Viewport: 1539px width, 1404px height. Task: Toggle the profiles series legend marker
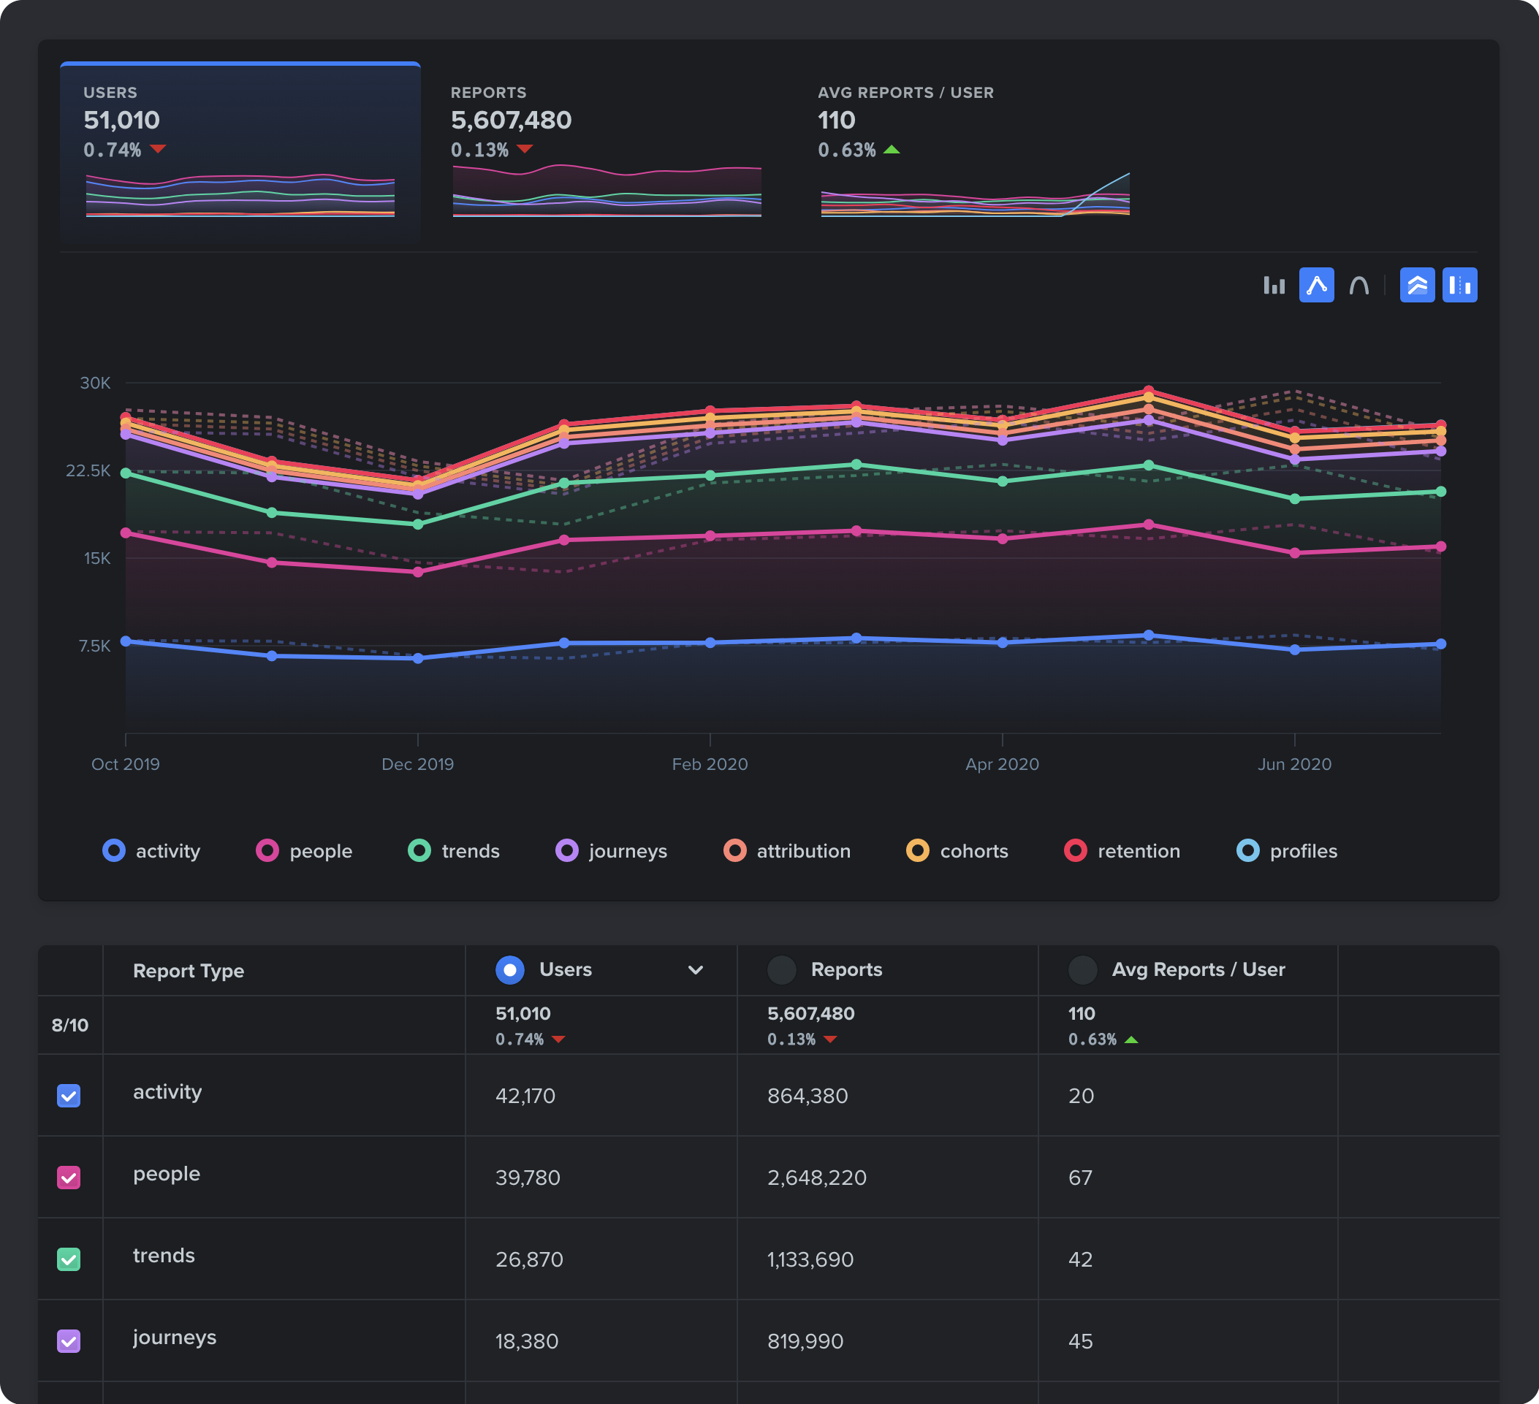coord(1248,851)
